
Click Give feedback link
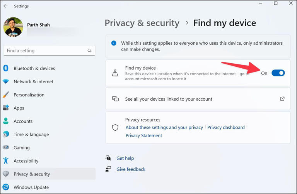point(131,169)
